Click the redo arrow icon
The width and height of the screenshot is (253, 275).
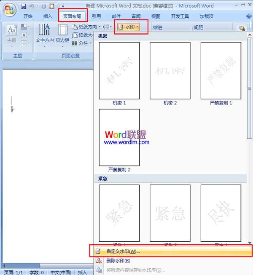(x=44, y=6)
